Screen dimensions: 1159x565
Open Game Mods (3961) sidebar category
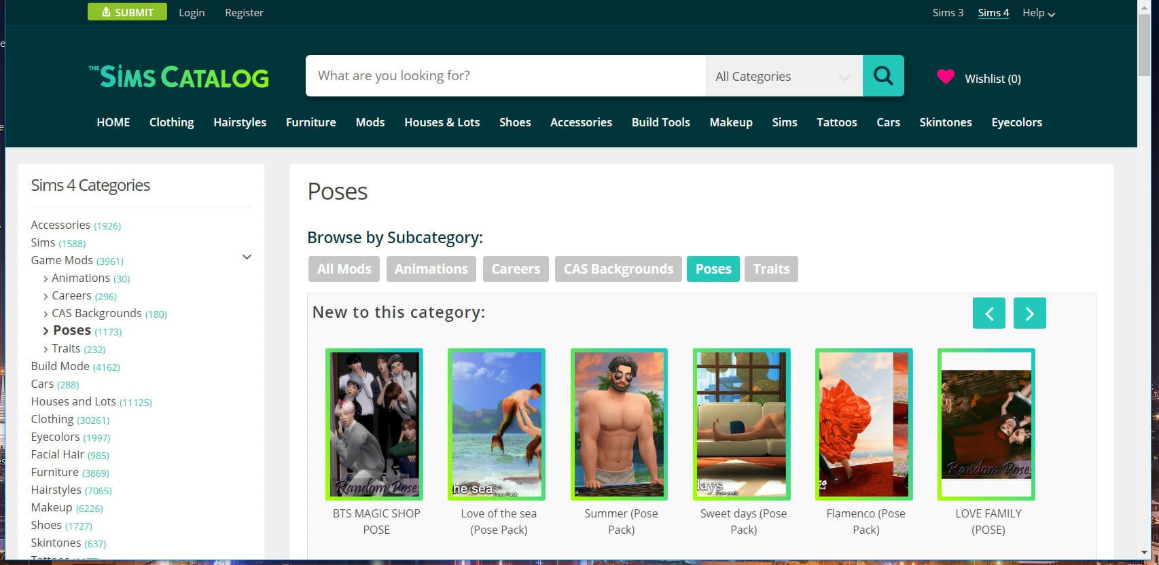77,260
